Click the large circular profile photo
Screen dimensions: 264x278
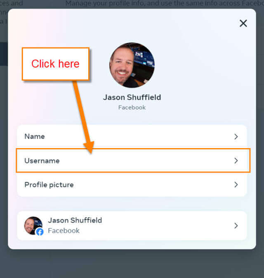pos(132,65)
